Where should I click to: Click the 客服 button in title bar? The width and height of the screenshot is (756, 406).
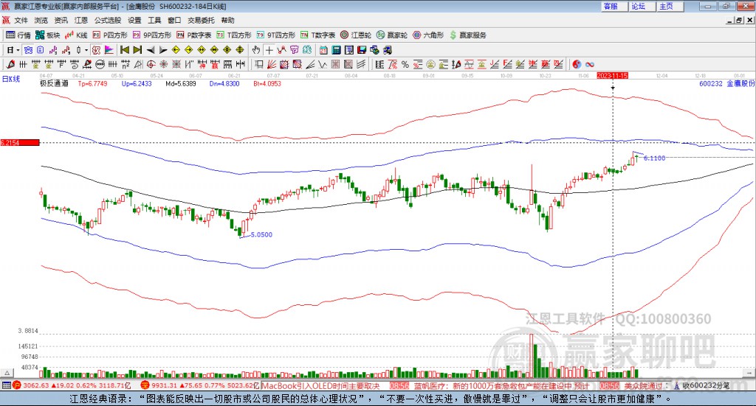click(x=614, y=6)
